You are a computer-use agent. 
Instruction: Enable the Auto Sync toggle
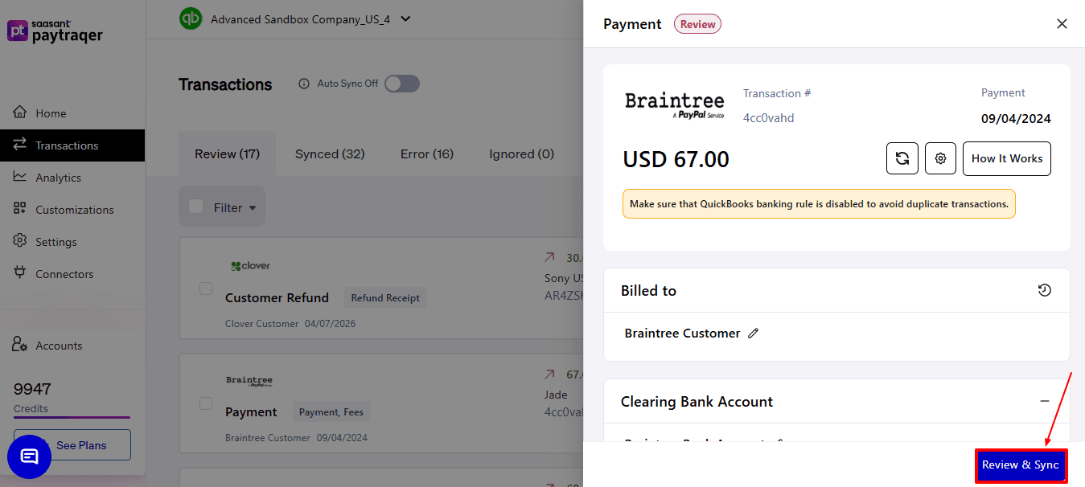click(401, 83)
